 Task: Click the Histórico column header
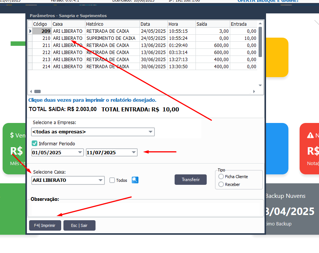112,24
